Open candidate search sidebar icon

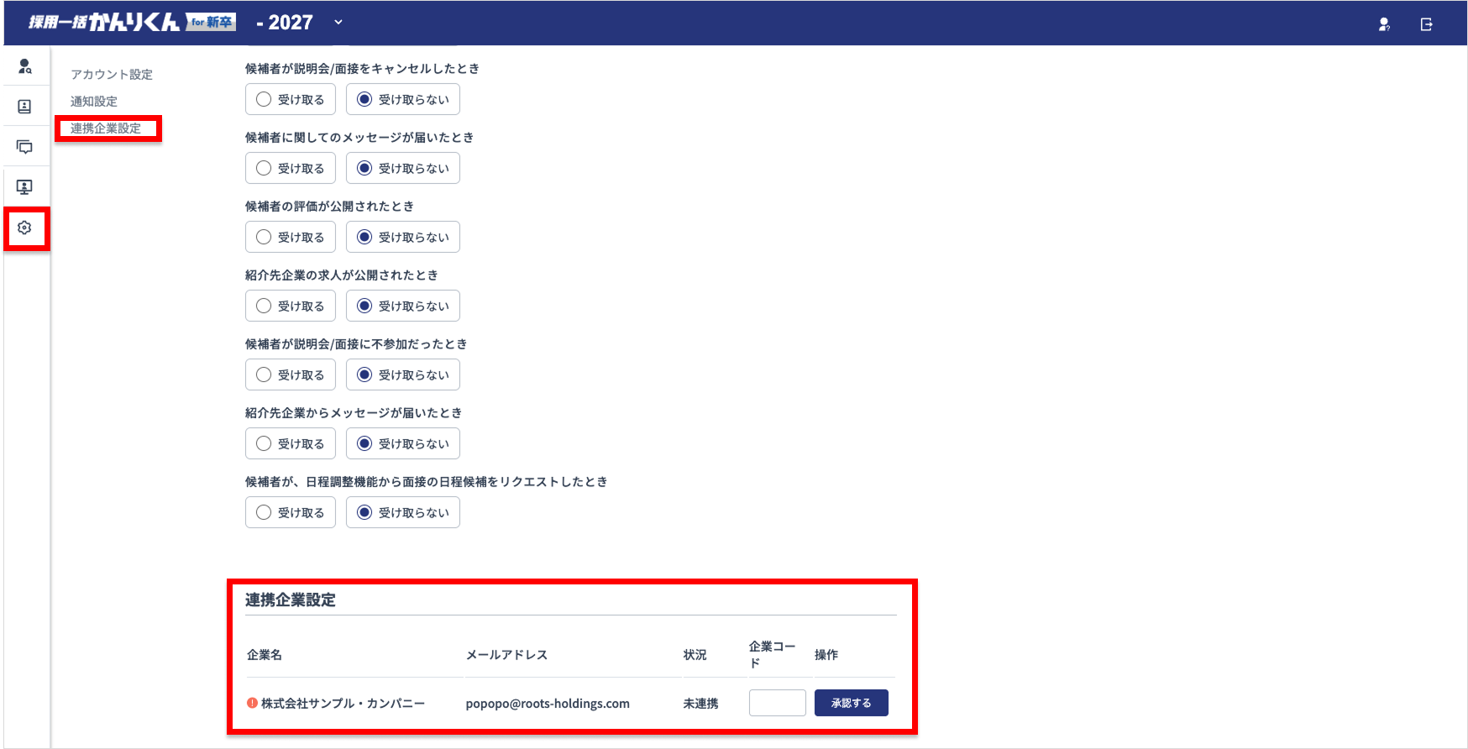(x=25, y=66)
